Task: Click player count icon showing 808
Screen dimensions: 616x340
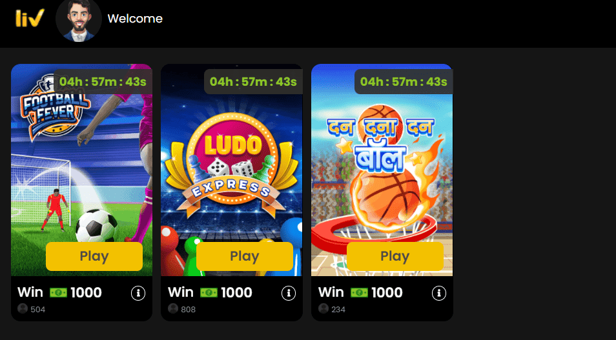Action: (x=173, y=308)
